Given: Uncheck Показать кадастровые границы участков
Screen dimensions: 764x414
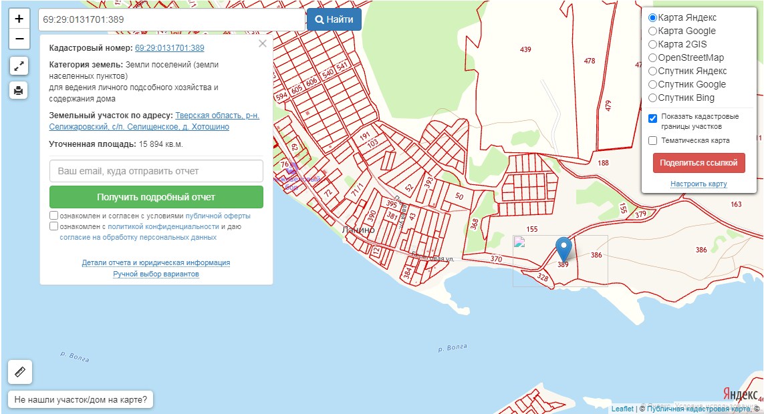Looking at the screenshot, I should pos(653,118).
